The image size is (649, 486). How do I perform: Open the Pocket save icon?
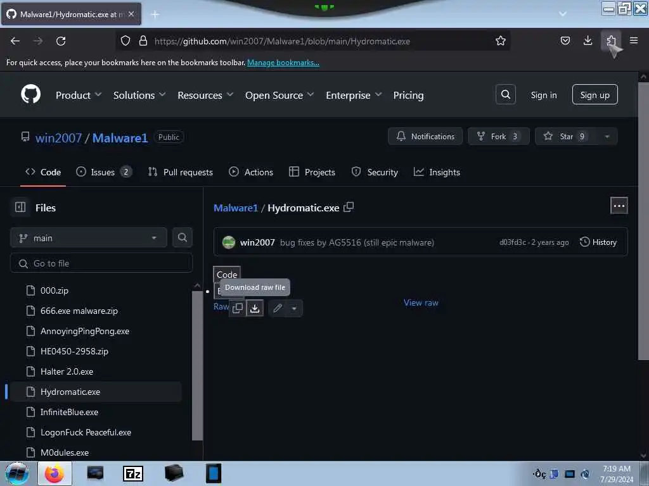[565, 40]
